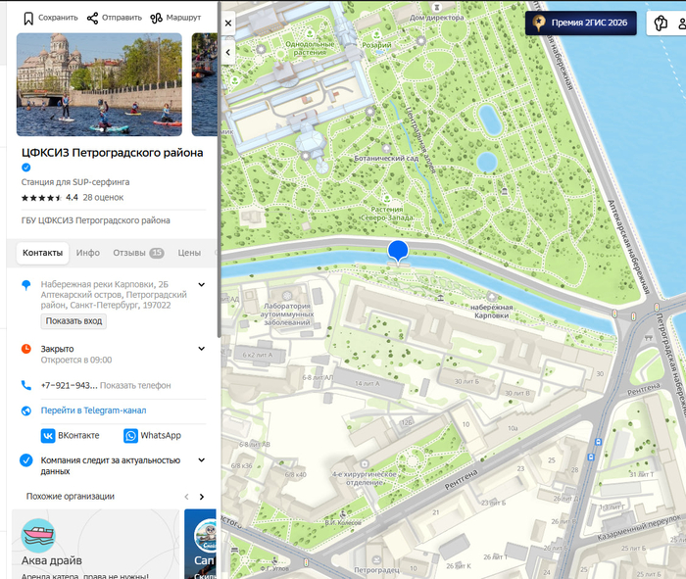This screenshot has height=579, width=686.
Task: Click the blue location pin address icon
Action: (26, 285)
